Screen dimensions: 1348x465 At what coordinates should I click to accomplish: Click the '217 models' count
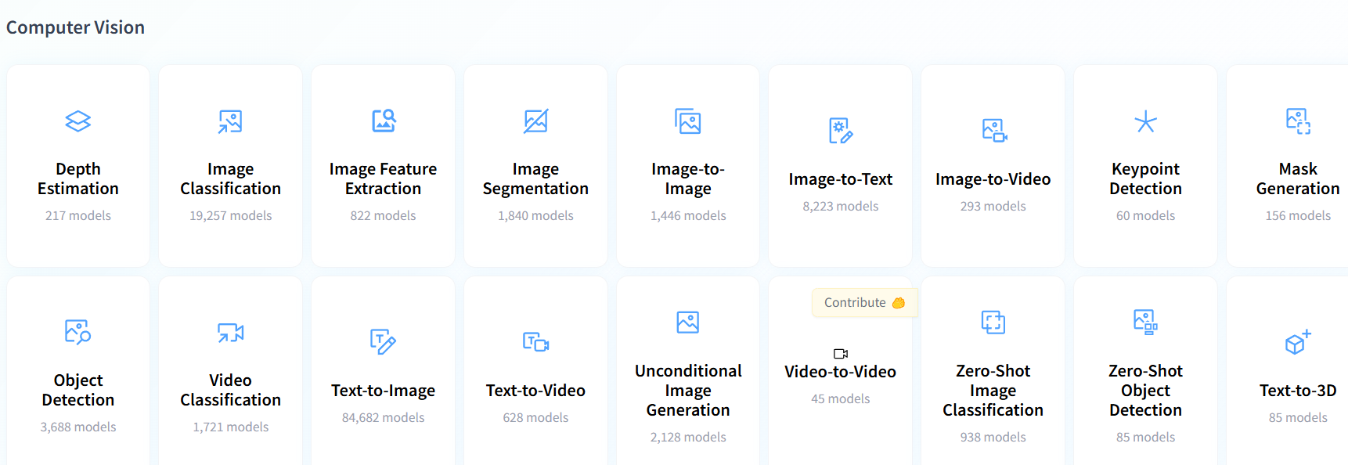point(78,215)
